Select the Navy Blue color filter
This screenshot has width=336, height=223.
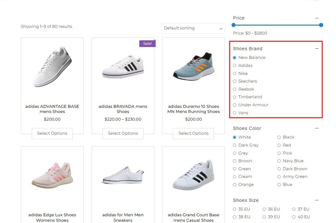point(279,161)
